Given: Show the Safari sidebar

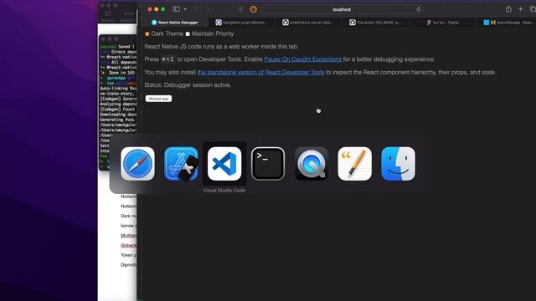Looking at the screenshot, I should 177,9.
